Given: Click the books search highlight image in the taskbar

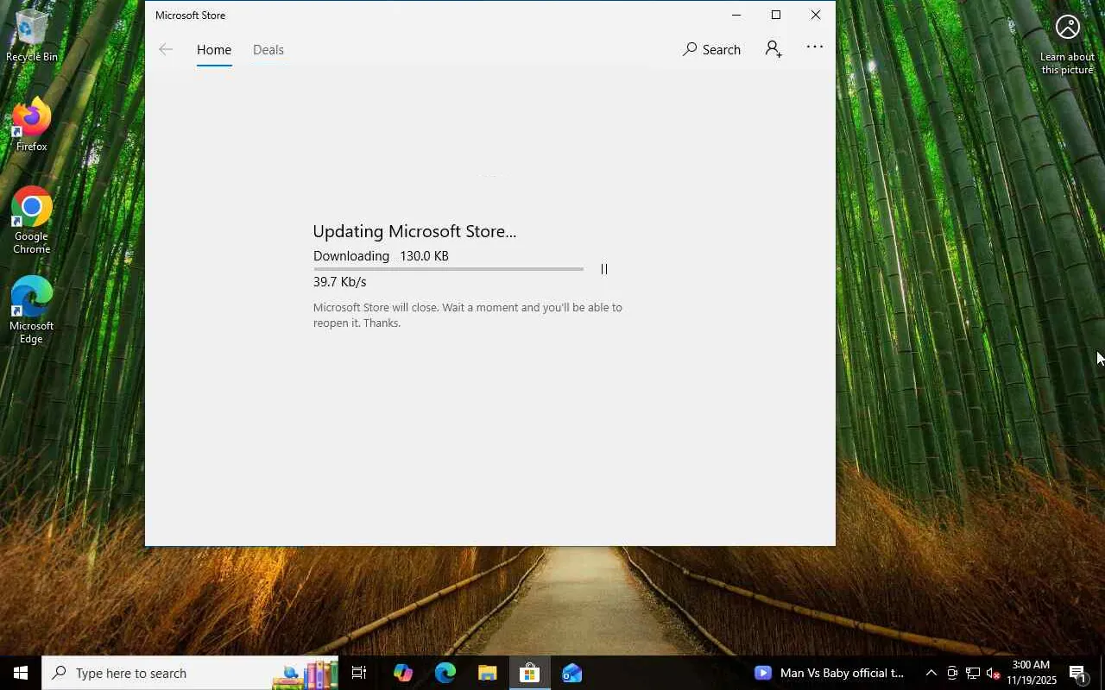Looking at the screenshot, I should (x=305, y=674).
